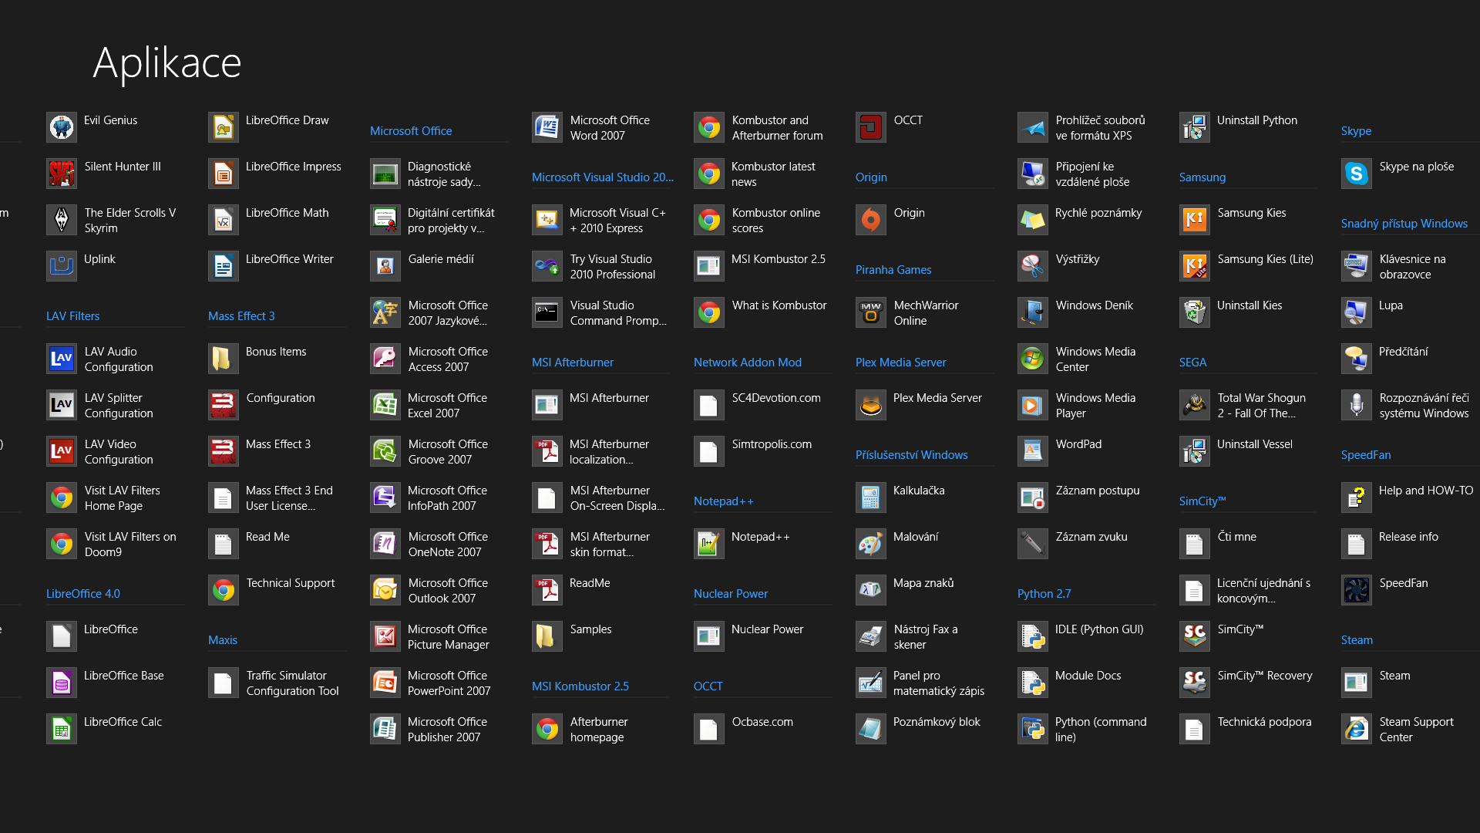Launch LibreOffice Draw icon
The image size is (1480, 833).
(x=224, y=127)
